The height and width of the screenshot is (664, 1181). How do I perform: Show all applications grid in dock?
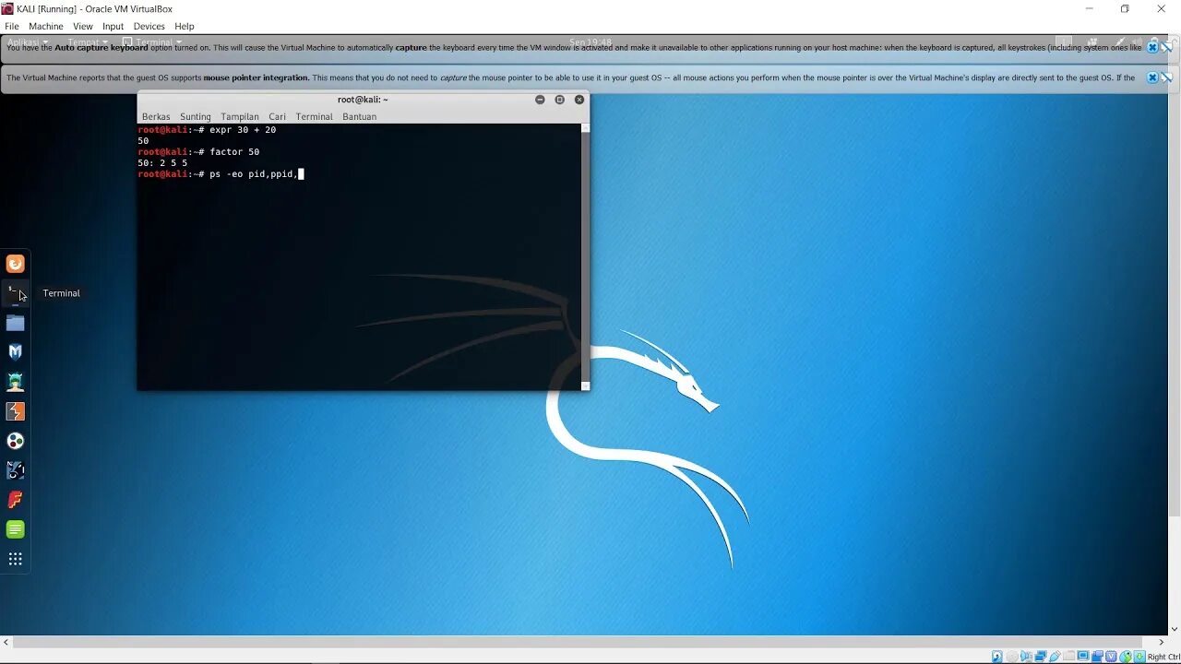[16, 559]
